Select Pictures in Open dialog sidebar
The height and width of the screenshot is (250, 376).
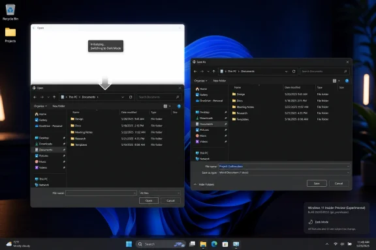click(42, 156)
